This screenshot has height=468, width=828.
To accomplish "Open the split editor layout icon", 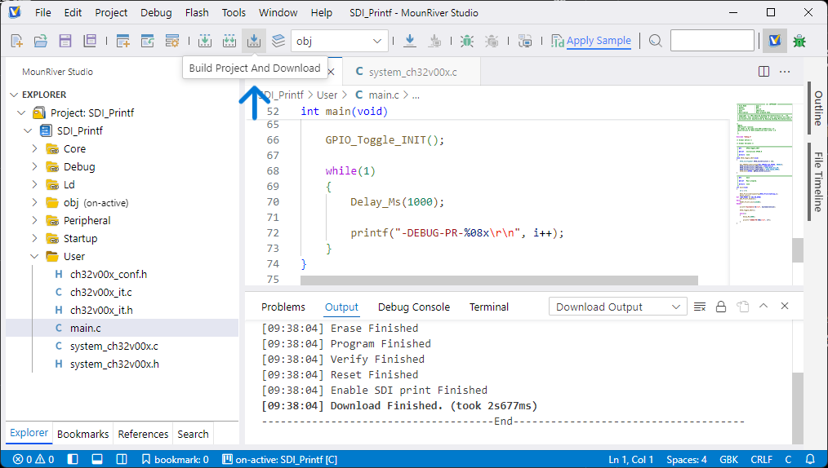I will pyautogui.click(x=763, y=72).
